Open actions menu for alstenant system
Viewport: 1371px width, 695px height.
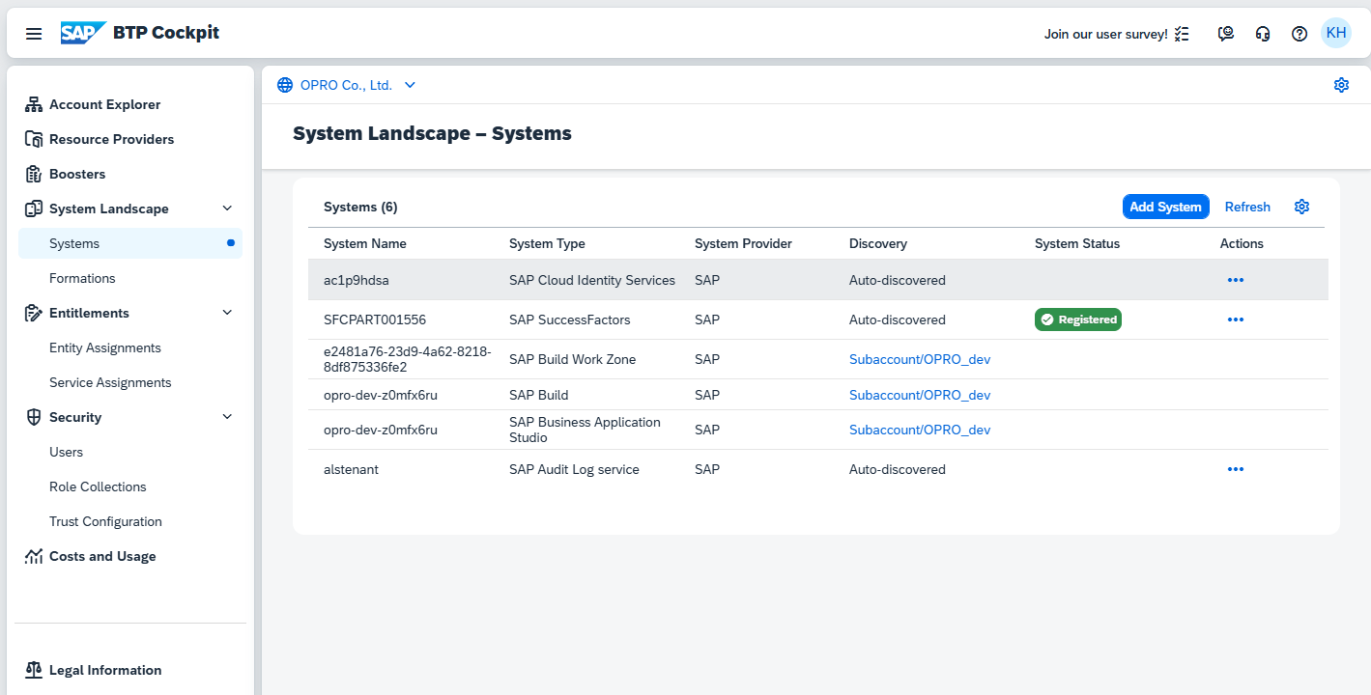(1235, 469)
